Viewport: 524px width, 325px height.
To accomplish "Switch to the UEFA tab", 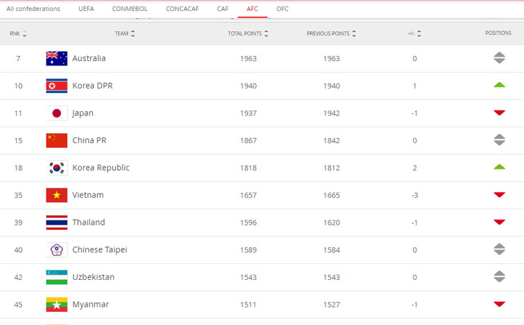I will [86, 9].
